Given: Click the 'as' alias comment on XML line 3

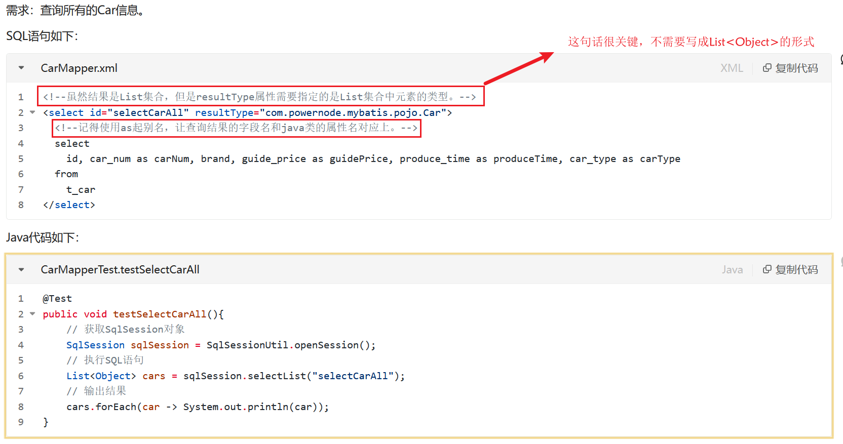Looking at the screenshot, I should (237, 128).
